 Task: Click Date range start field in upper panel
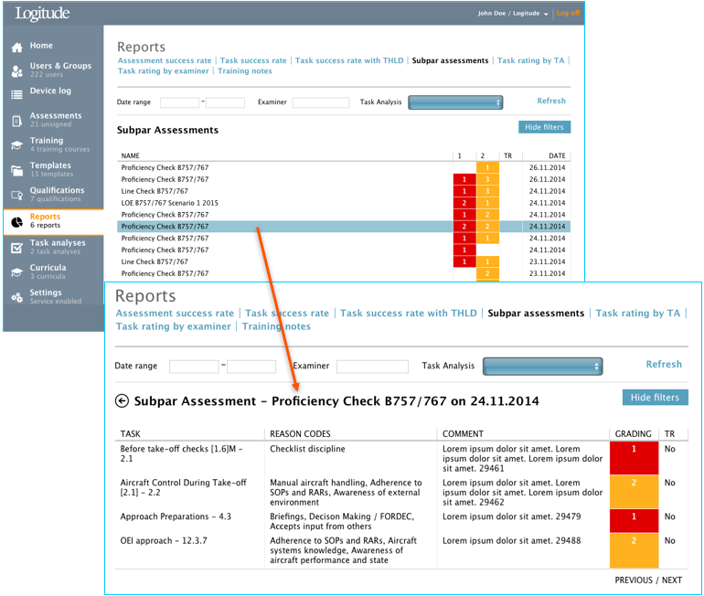pos(179,102)
